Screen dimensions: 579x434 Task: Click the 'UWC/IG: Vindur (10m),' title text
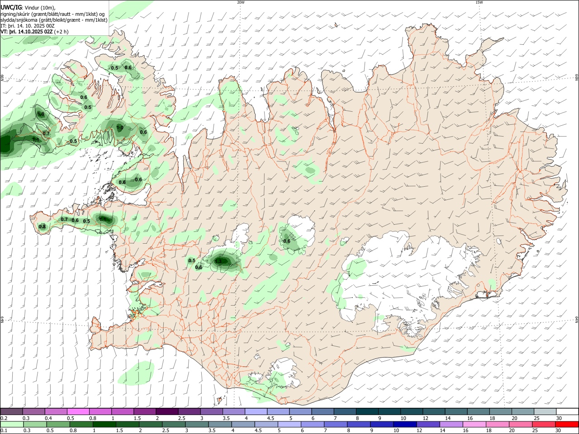click(x=28, y=7)
